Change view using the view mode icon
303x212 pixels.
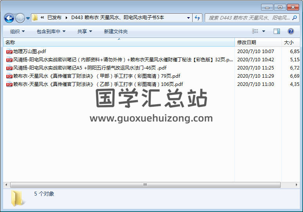click(255, 31)
